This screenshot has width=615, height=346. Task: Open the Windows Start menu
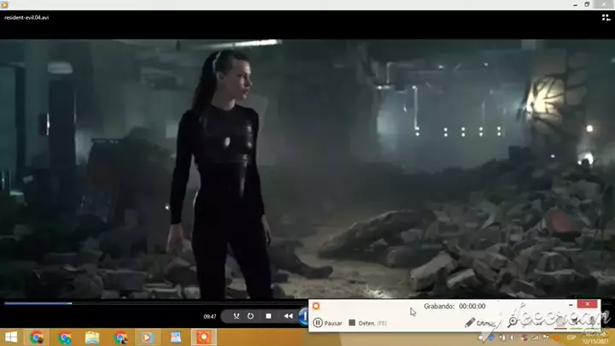pyautogui.click(x=11, y=337)
